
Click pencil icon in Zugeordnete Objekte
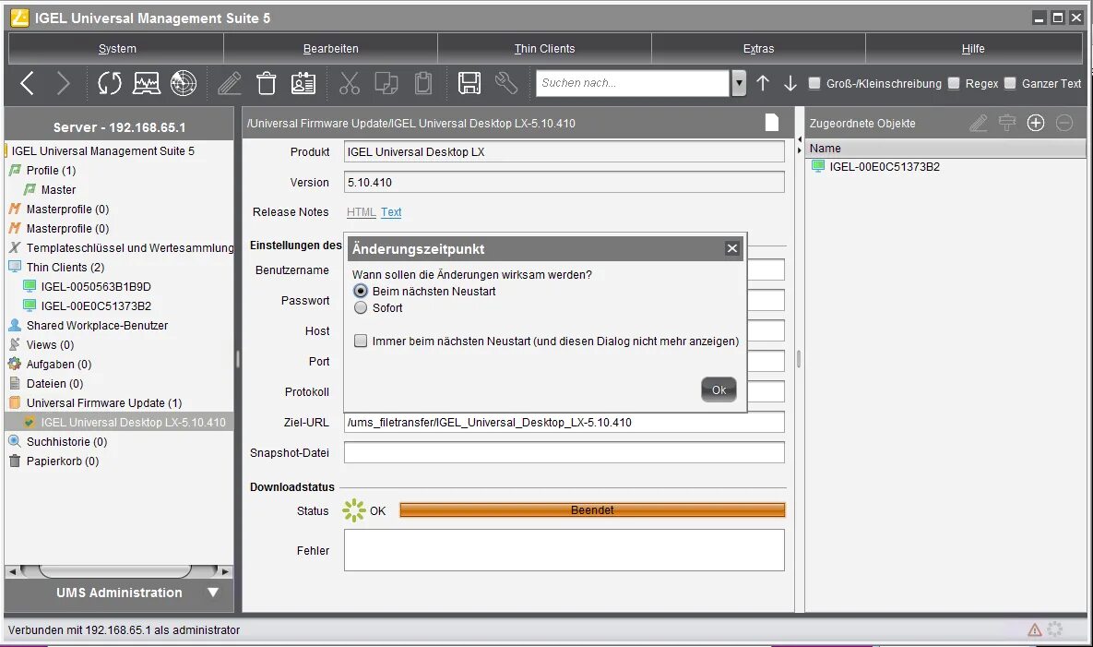[x=979, y=124]
